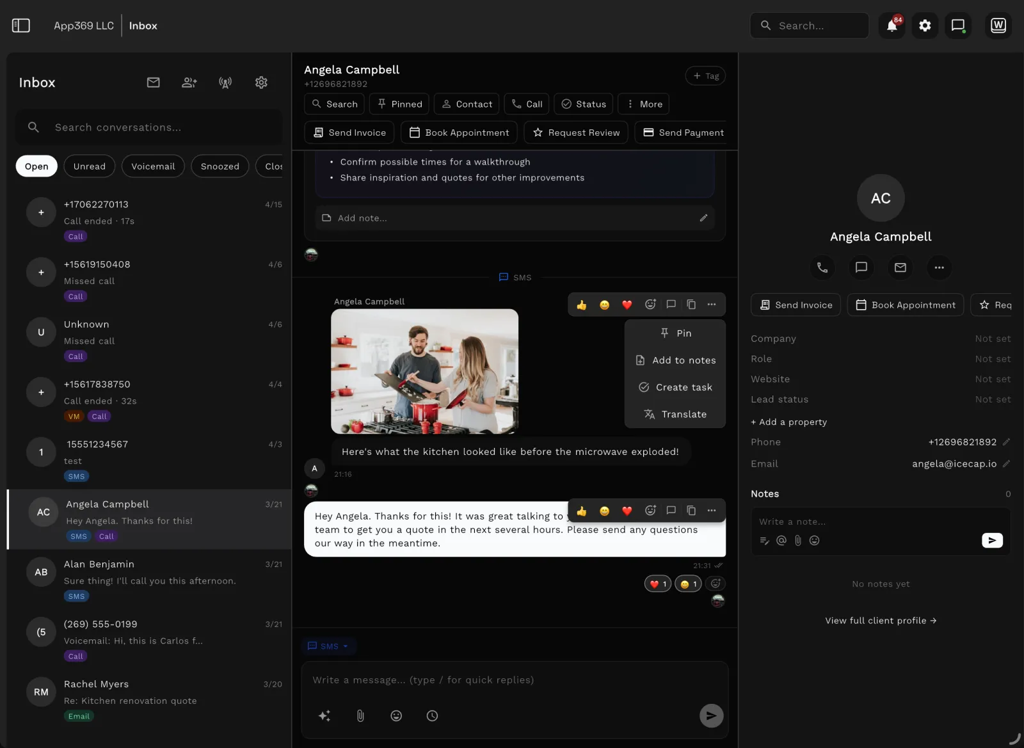
Task: Select the Unread filter chip
Action: [x=90, y=166]
